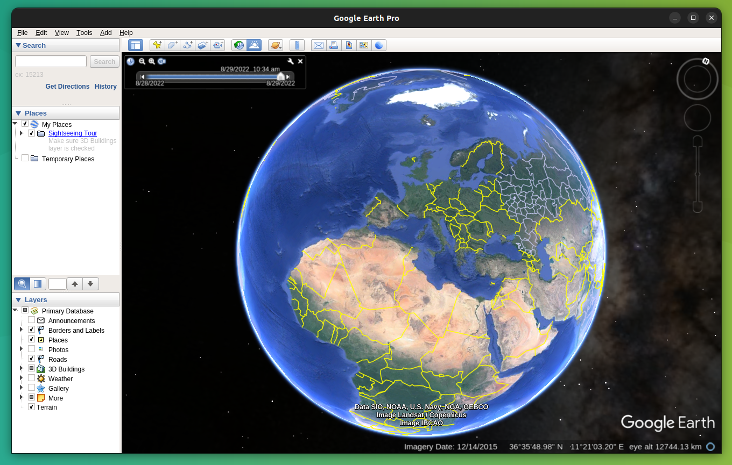The width and height of the screenshot is (732, 465).
Task: Enable the Announcements layer checkbox
Action: tap(31, 320)
